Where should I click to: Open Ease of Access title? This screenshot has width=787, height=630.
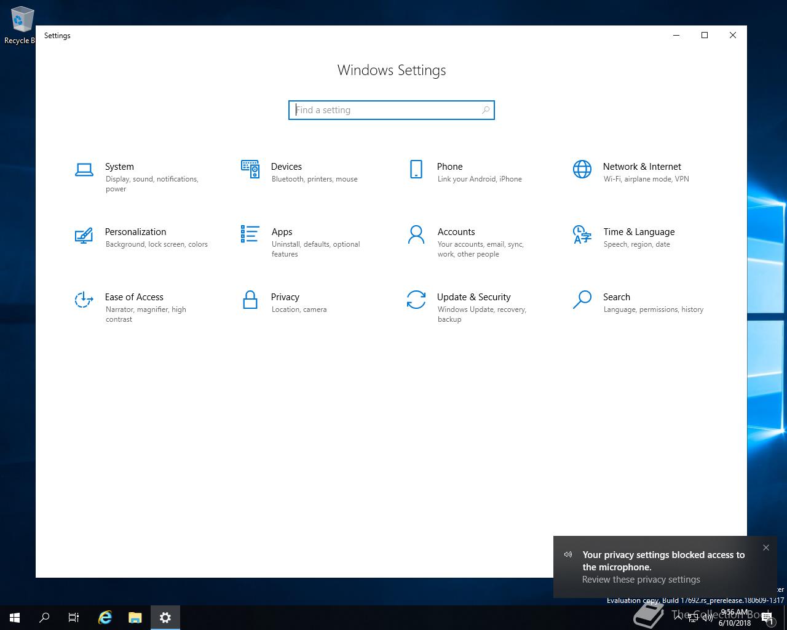[134, 297]
